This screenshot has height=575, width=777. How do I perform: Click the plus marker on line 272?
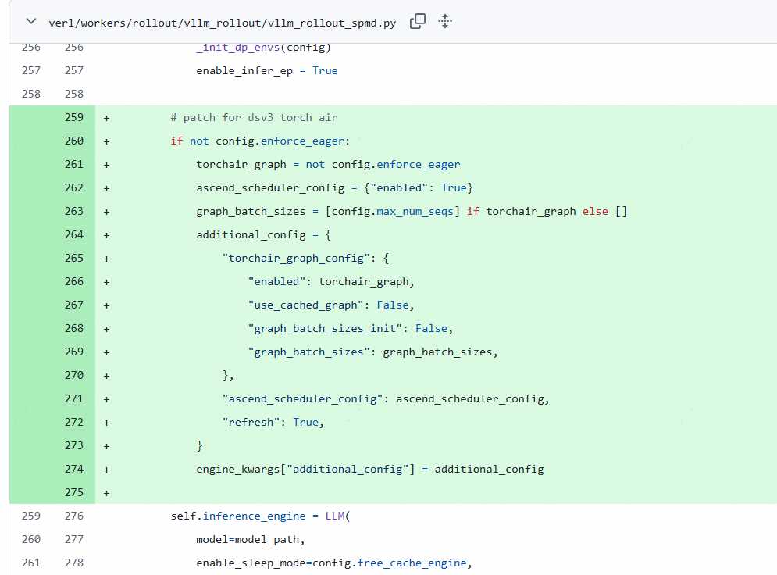pos(106,423)
